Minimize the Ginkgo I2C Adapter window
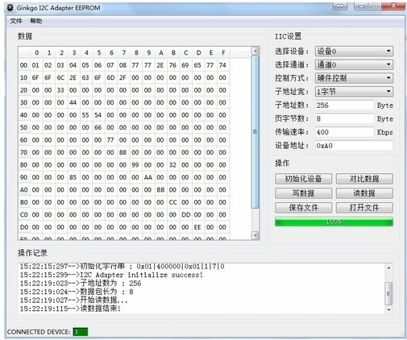 [361, 6]
